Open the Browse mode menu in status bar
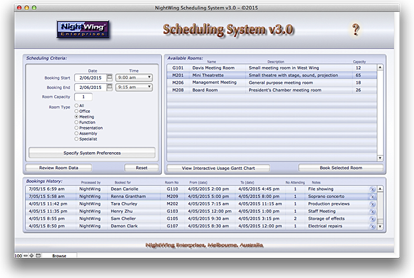The height and width of the screenshot is (278, 414). pos(59,255)
